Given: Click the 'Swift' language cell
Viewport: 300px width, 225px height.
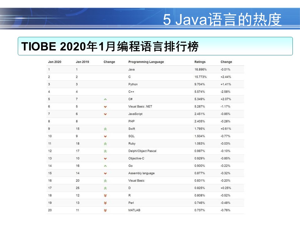Looking at the screenshot, I should point(132,129).
